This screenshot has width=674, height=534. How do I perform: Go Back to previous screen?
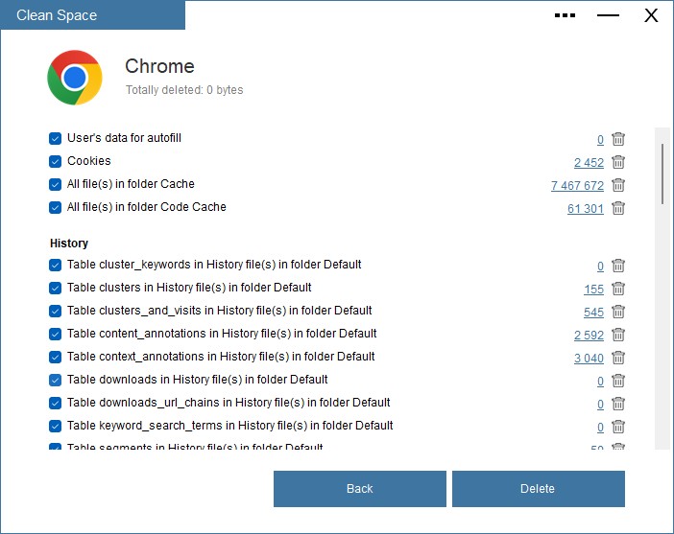pyautogui.click(x=359, y=489)
